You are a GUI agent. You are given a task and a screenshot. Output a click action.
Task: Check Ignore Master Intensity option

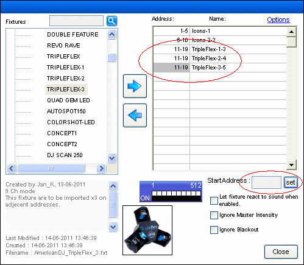click(x=214, y=215)
